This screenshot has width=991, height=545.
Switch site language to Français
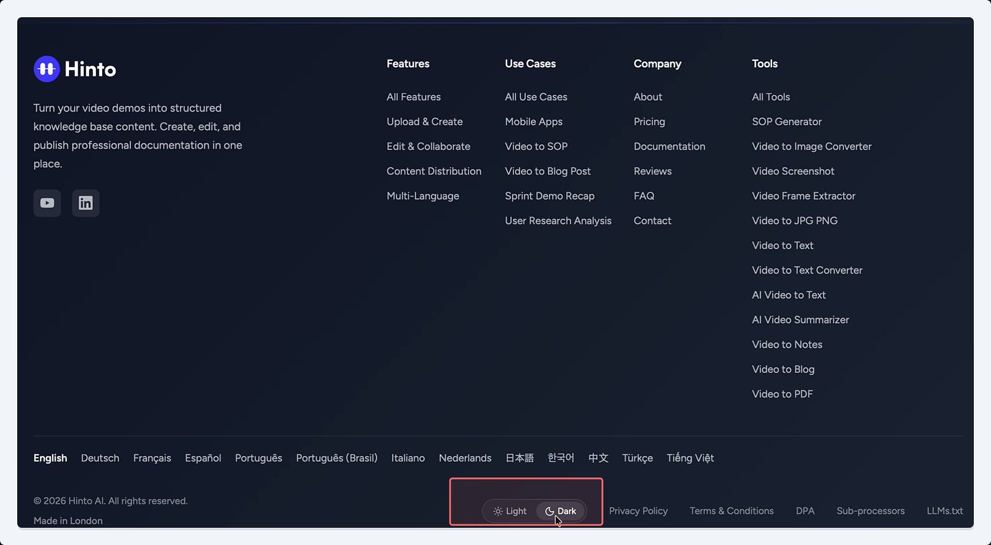(152, 458)
